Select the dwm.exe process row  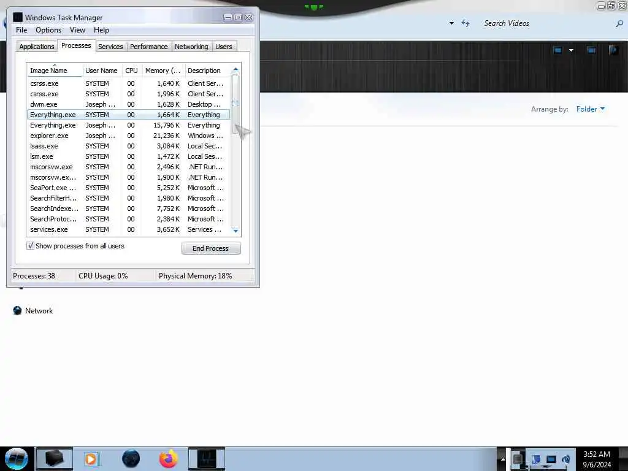coord(128,104)
